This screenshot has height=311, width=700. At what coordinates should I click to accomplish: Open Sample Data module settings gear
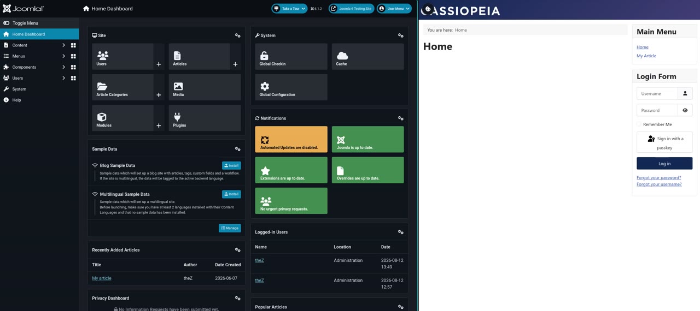click(x=237, y=149)
